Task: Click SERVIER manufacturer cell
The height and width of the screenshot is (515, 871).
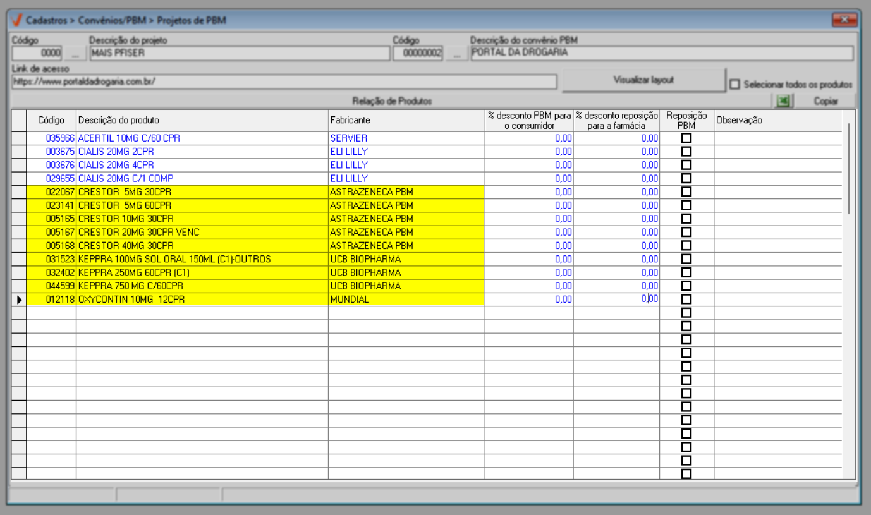Action: click(406, 138)
